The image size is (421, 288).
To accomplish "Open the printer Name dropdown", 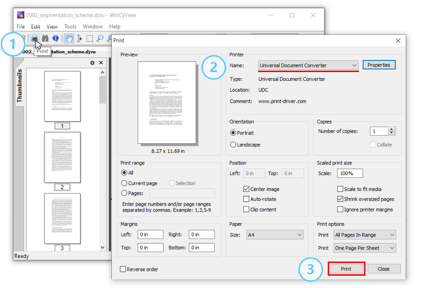I will click(x=355, y=65).
